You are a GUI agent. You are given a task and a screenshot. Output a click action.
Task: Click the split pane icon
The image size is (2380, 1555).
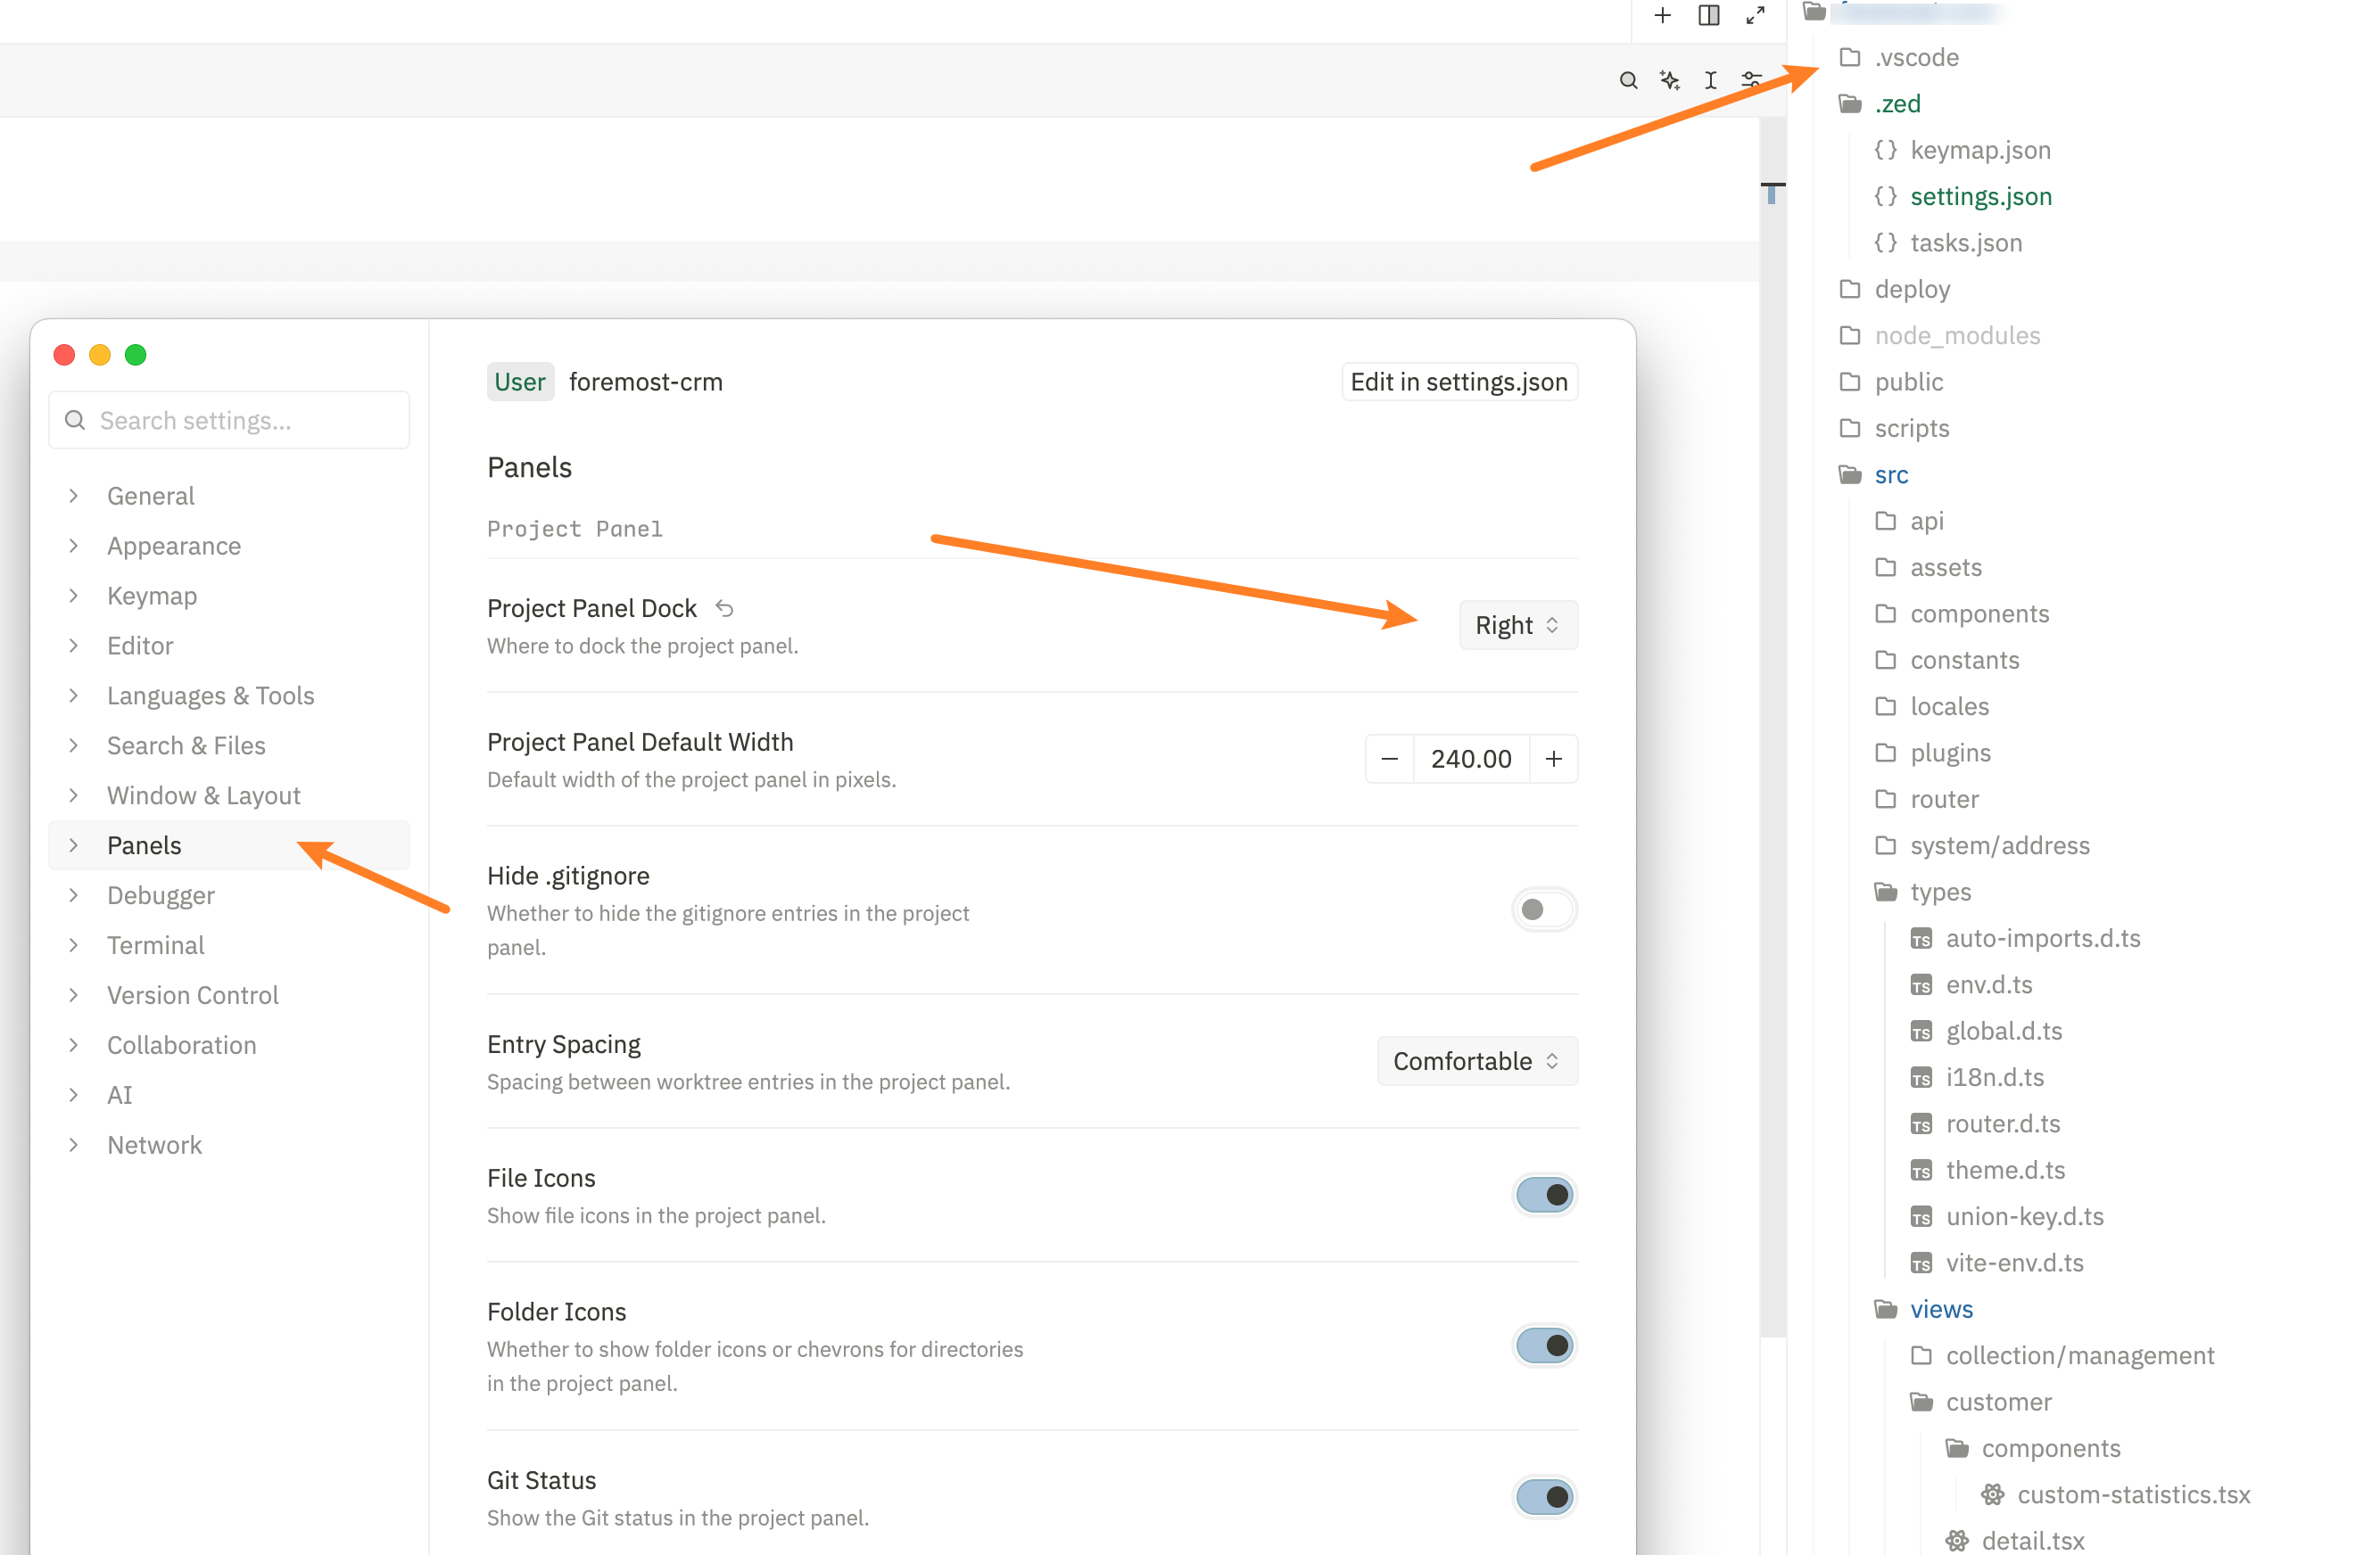pyautogui.click(x=1708, y=15)
